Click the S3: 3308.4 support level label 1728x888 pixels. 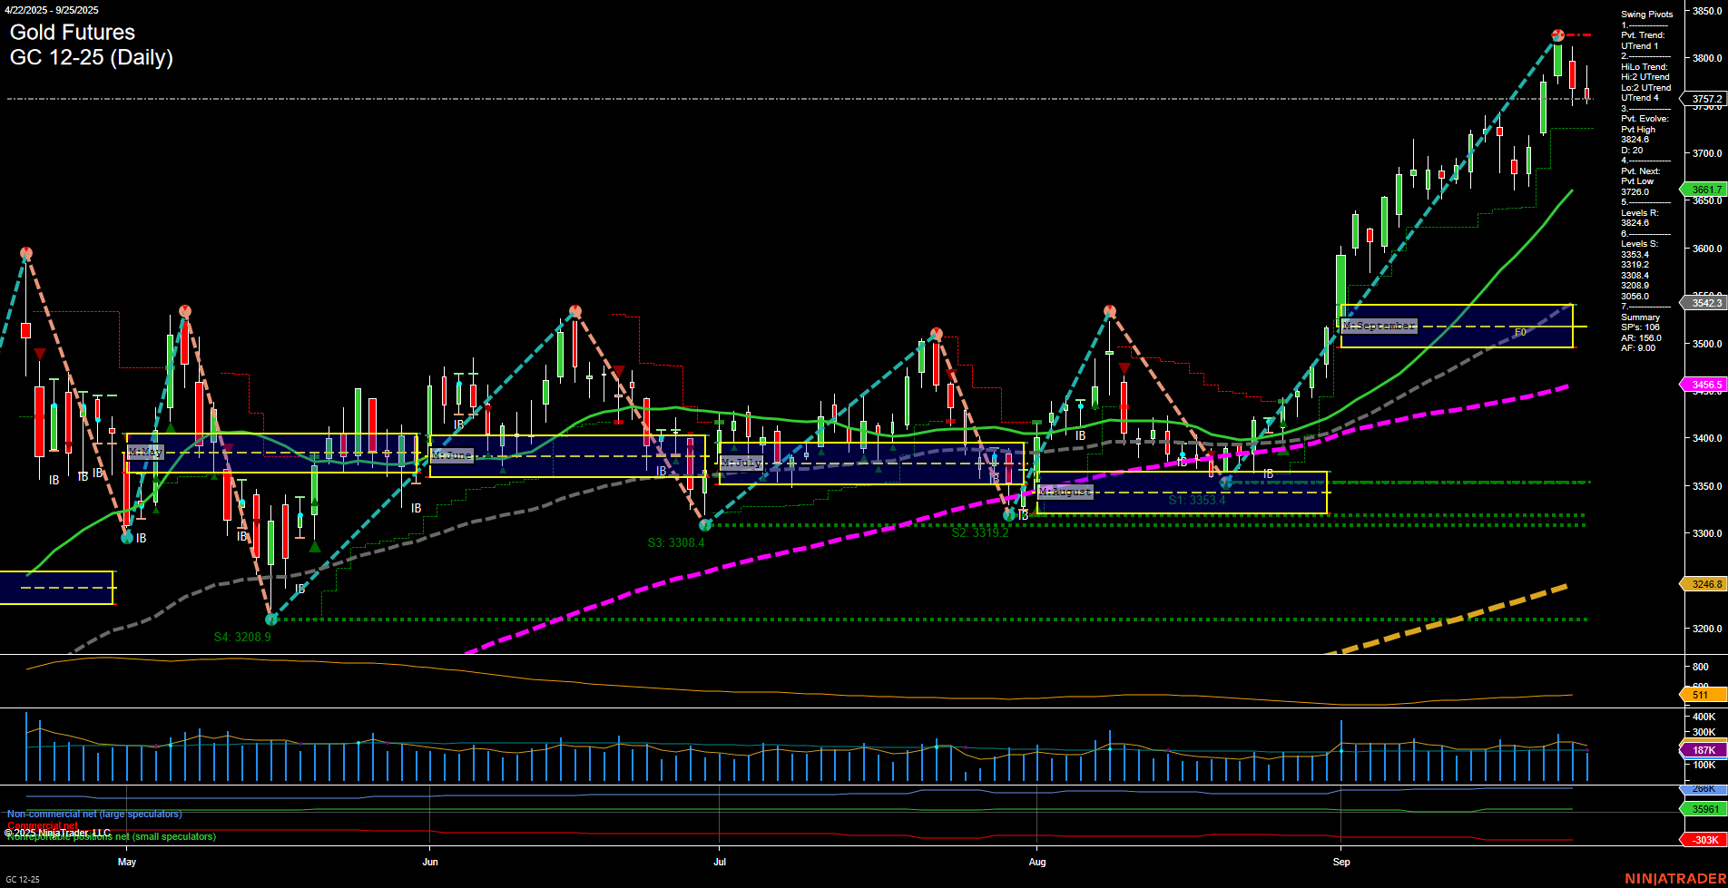tap(676, 542)
